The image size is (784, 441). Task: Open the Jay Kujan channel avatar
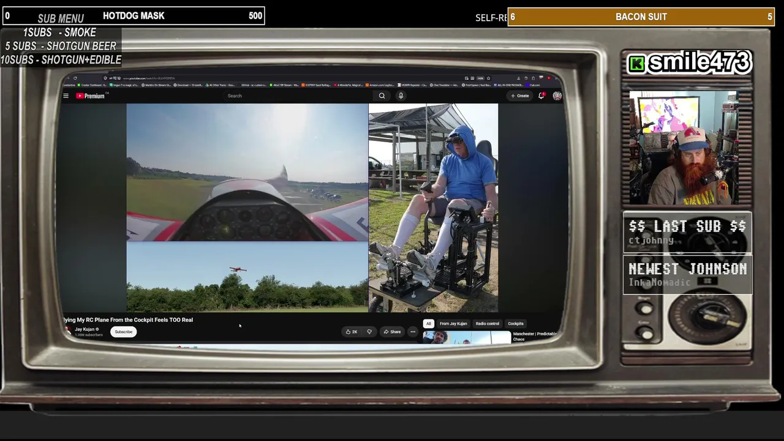click(x=68, y=331)
